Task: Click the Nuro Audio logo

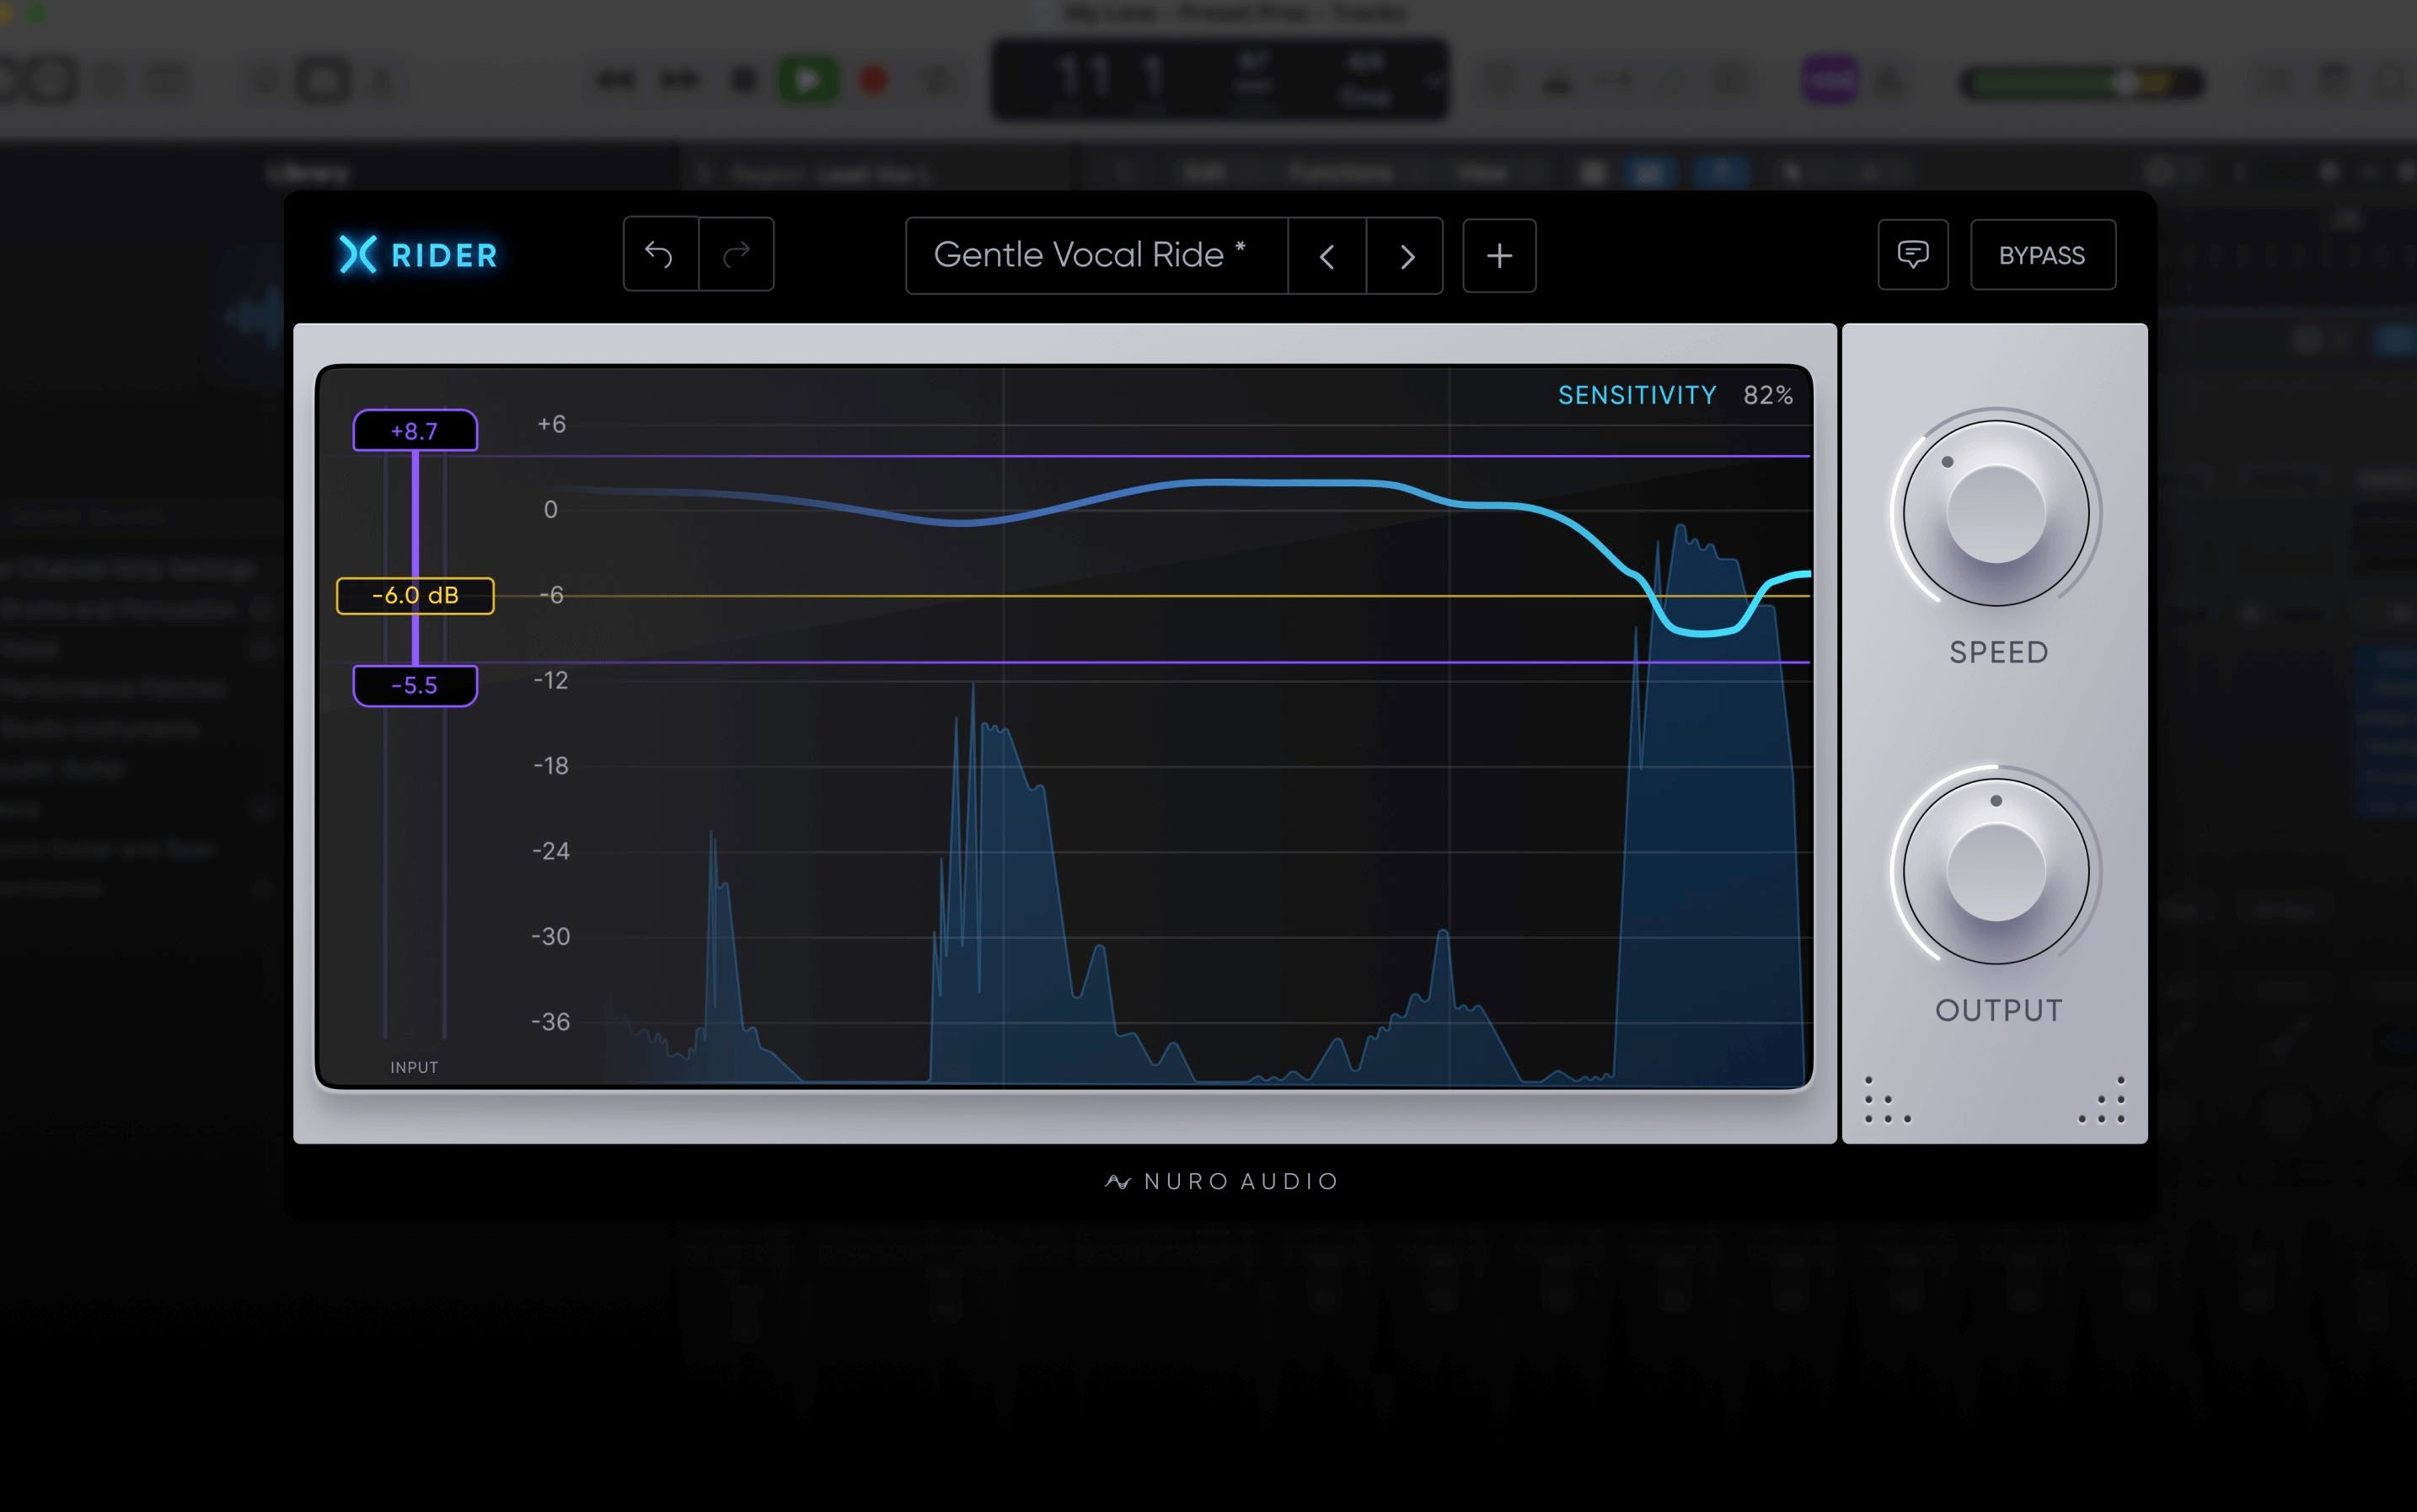Action: pos(1221,1181)
